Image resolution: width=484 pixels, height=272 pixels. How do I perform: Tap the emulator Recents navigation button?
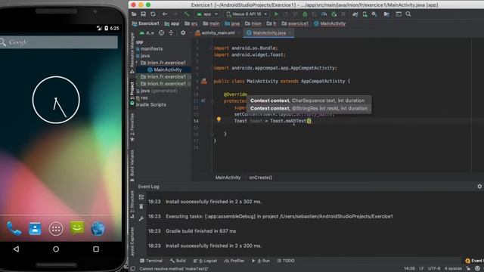(x=96, y=249)
